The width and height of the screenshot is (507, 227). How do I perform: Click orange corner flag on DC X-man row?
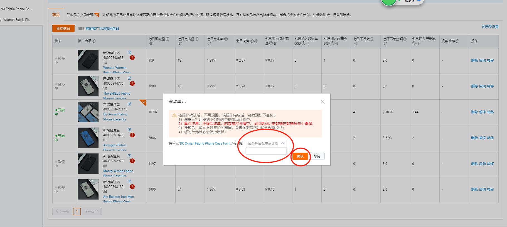point(143,102)
